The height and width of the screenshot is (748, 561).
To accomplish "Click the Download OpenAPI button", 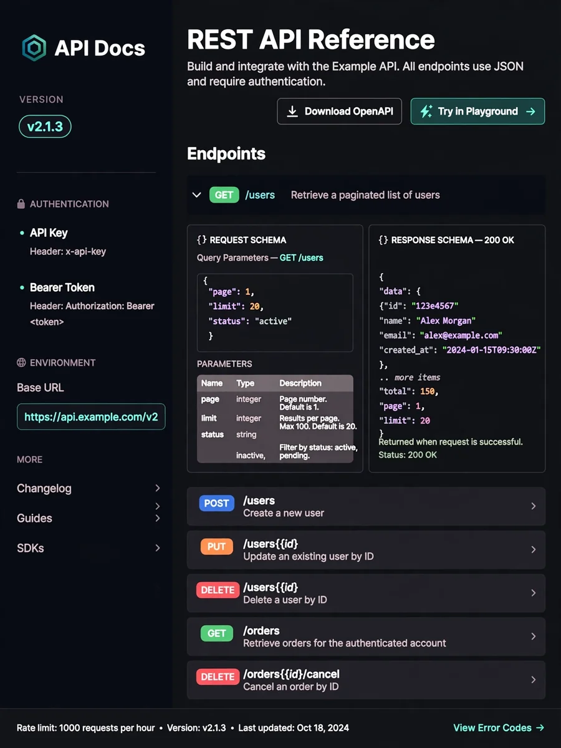I will point(340,112).
